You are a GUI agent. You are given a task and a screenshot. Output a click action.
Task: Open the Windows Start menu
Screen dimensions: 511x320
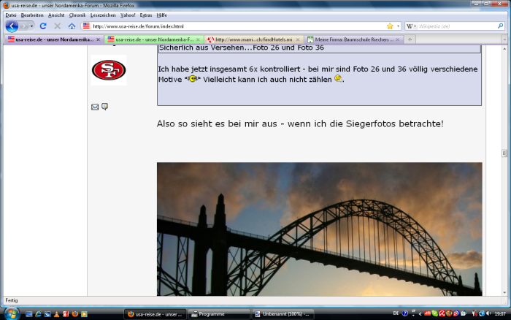pyautogui.click(x=10, y=313)
